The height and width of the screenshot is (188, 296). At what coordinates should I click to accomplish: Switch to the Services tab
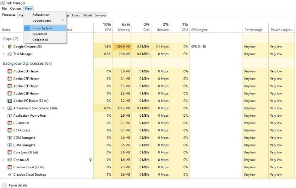(x=101, y=15)
